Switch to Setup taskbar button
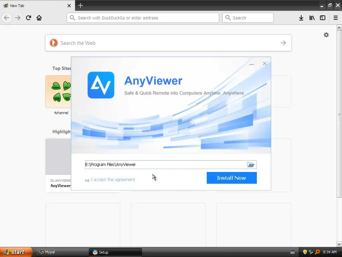 coord(115,252)
